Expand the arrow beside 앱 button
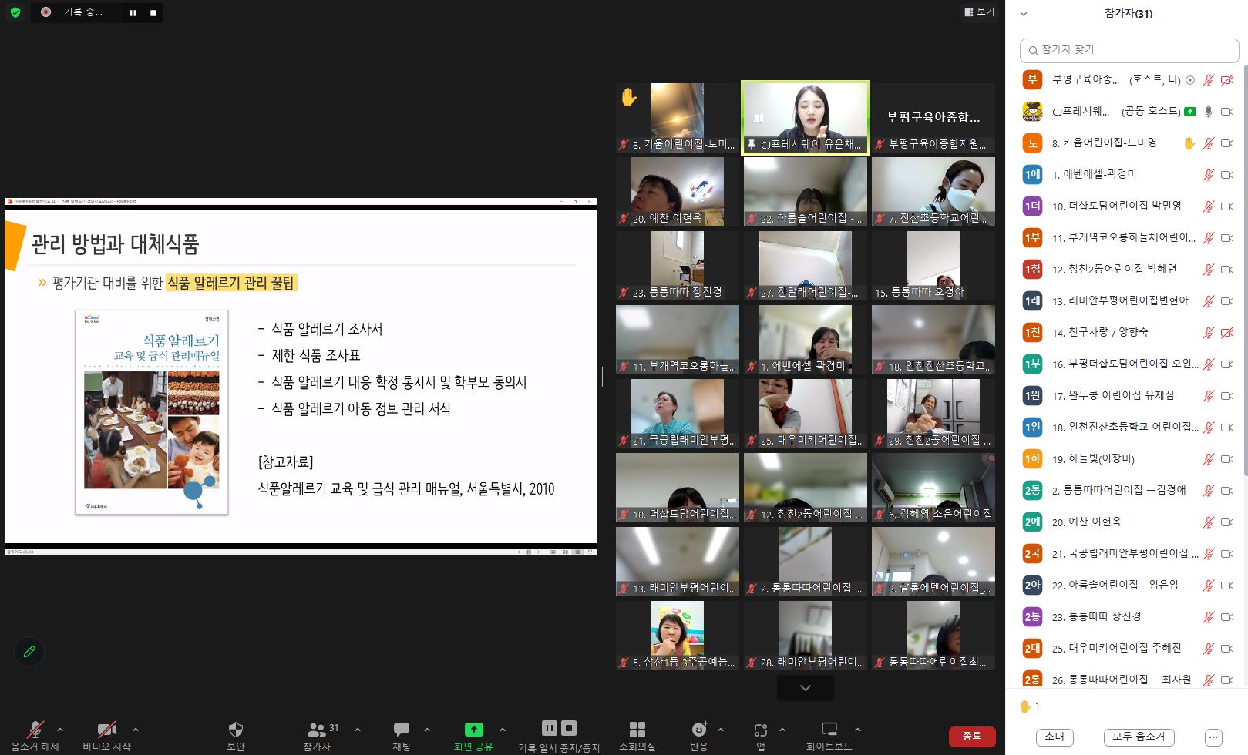The width and height of the screenshot is (1248, 755). 782,730
